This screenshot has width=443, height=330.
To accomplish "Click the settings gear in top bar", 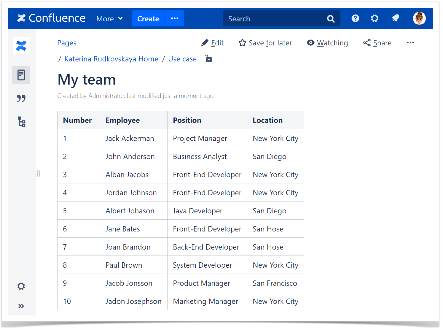I will coord(375,18).
